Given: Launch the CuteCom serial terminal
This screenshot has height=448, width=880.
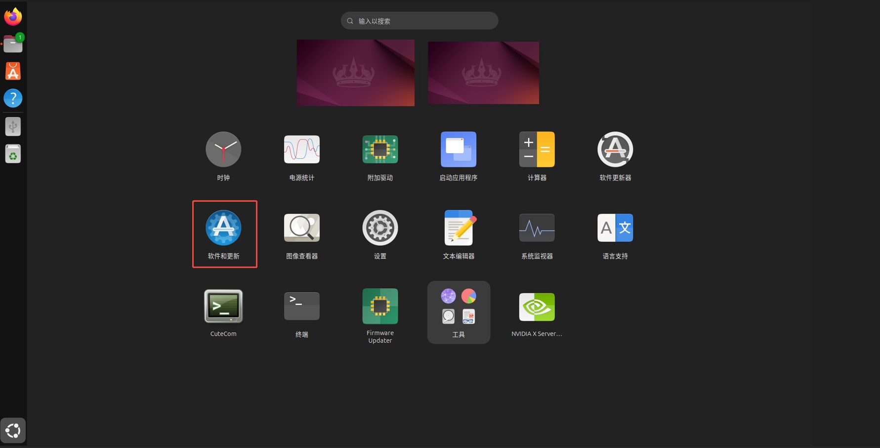Looking at the screenshot, I should (x=223, y=306).
